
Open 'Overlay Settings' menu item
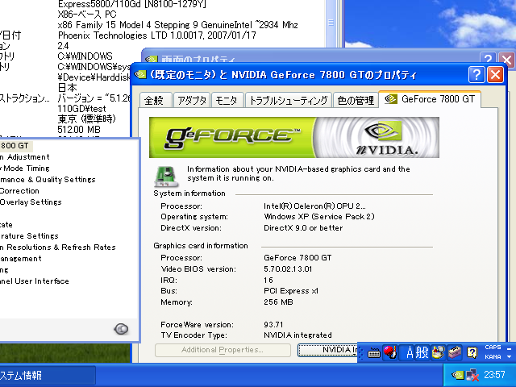(31, 202)
